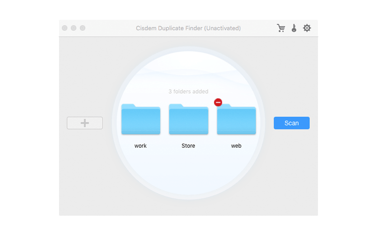The height and width of the screenshot is (235, 377).
Task: Minimize the window with the second traffic-light button
Action: [x=73, y=28]
